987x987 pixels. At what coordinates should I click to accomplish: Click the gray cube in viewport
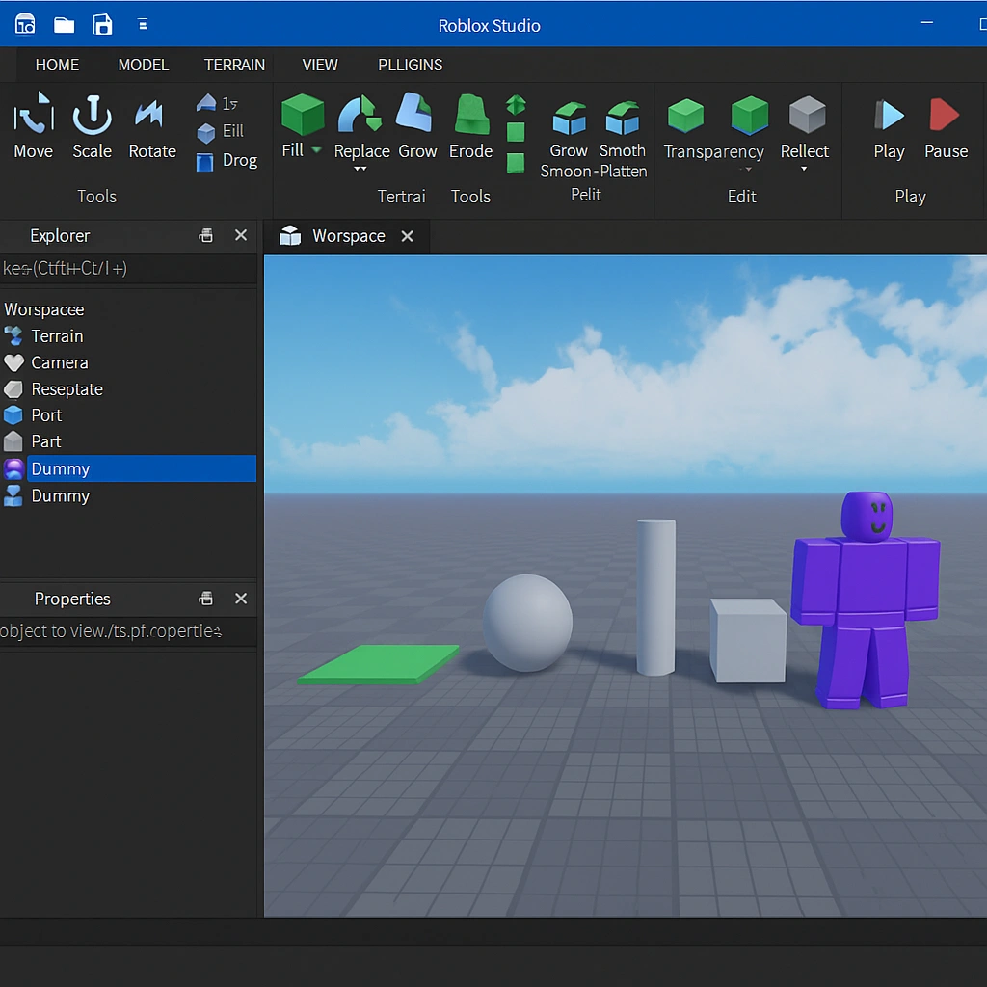[x=748, y=640]
